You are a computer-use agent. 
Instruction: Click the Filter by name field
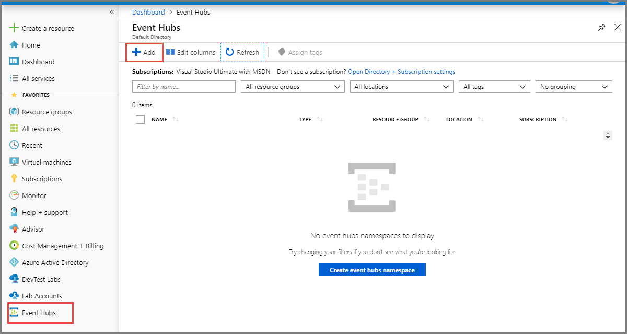click(x=184, y=87)
